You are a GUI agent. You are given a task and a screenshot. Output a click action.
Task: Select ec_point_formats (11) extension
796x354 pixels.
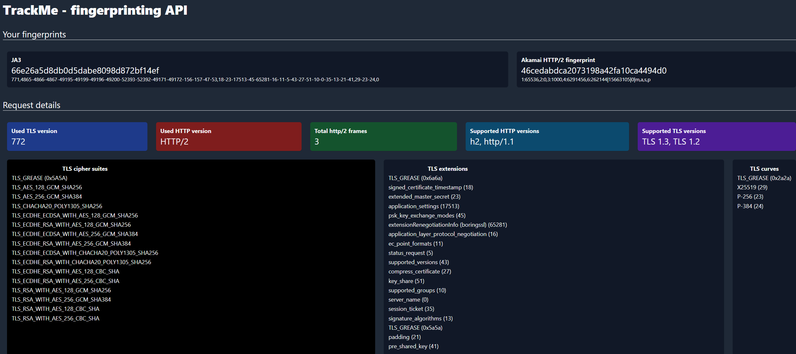pos(416,244)
